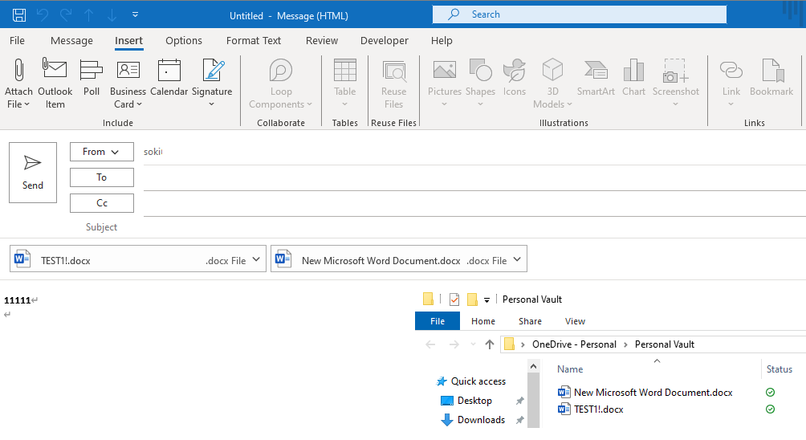Screen dimensions: 806x440
Task: Open the Help tab
Action: [442, 41]
